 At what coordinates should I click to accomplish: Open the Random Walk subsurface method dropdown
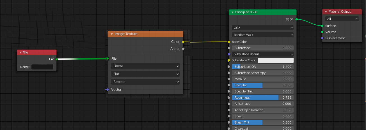[263, 35]
